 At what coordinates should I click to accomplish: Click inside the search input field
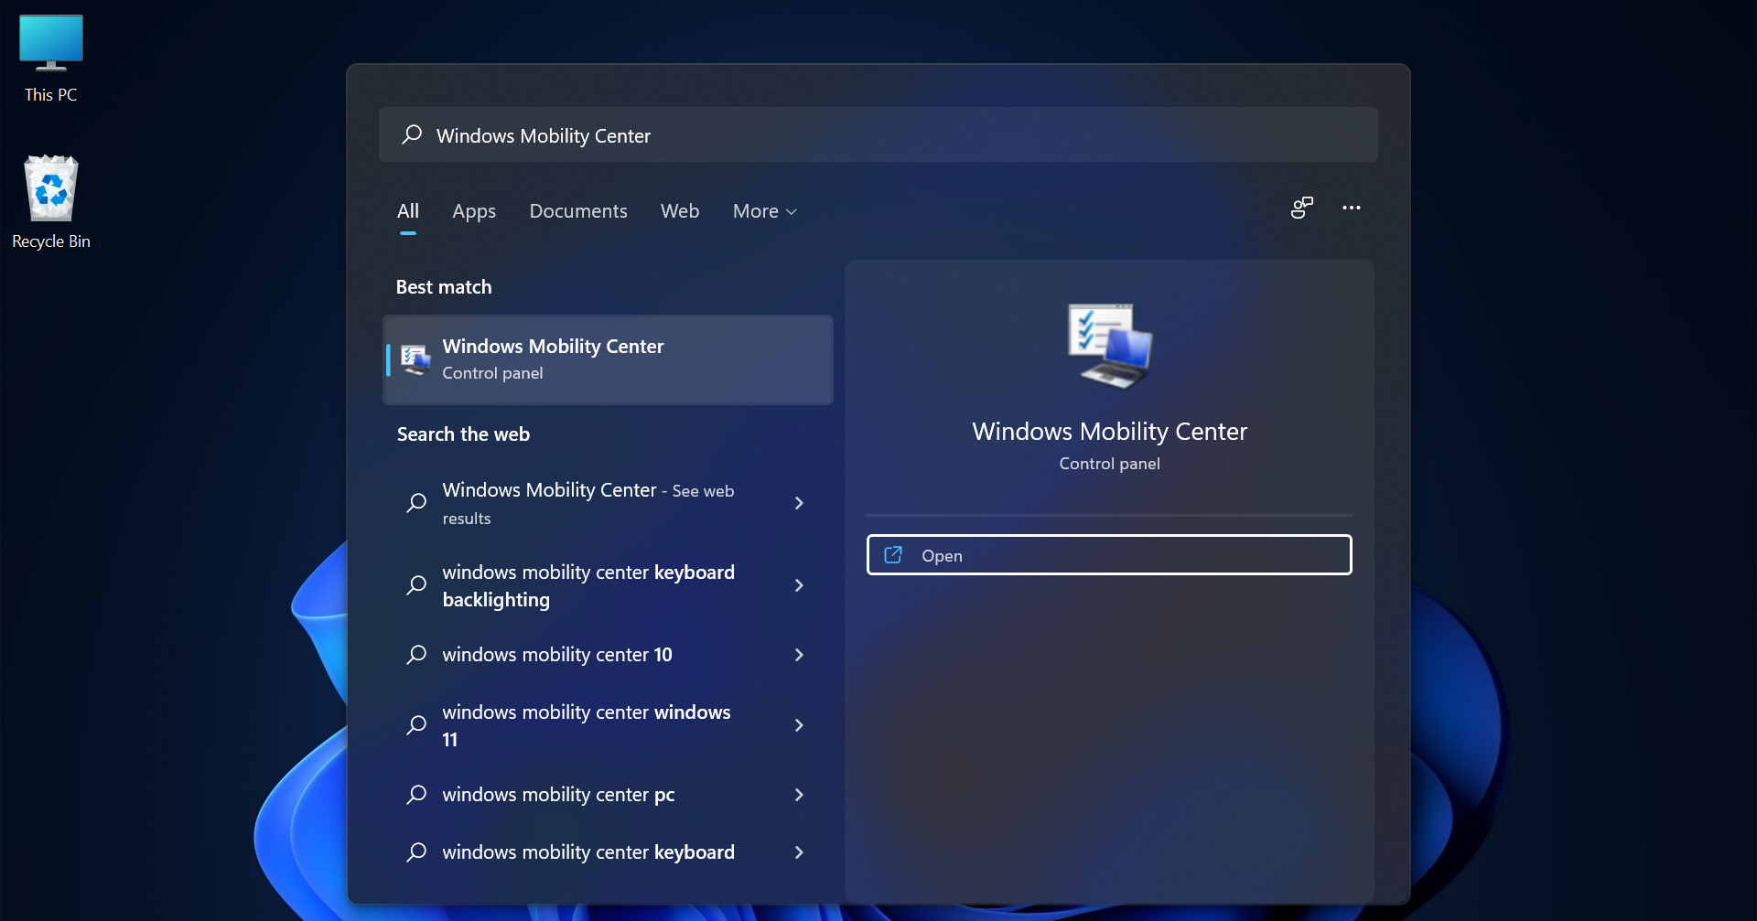tap(824, 134)
